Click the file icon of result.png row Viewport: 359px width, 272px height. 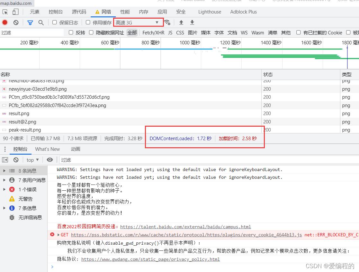tap(4, 113)
